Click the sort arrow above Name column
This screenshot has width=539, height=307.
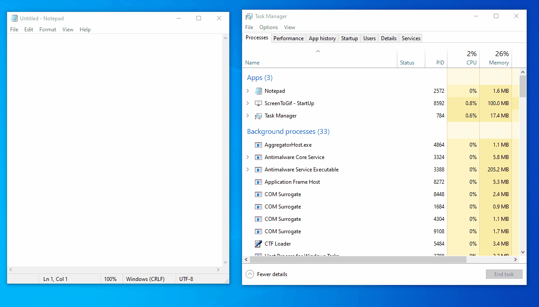(318, 51)
